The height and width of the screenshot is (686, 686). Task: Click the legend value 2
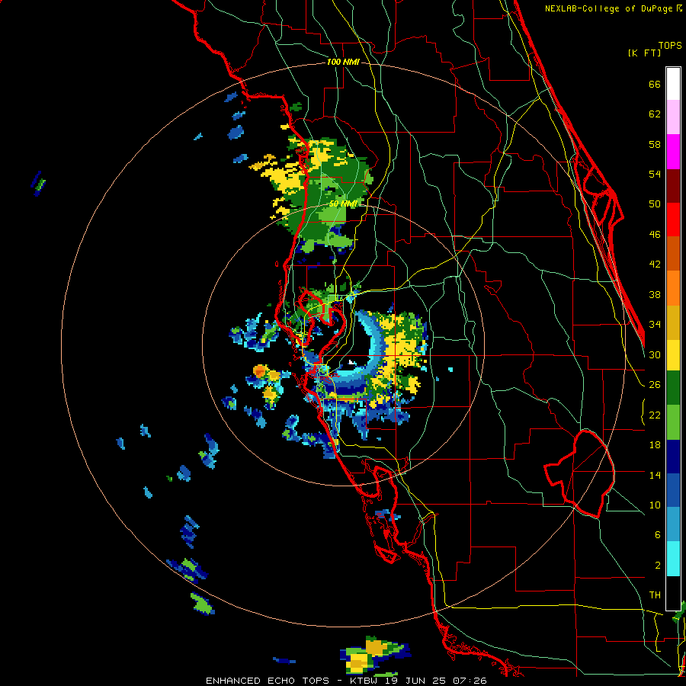pyautogui.click(x=657, y=566)
